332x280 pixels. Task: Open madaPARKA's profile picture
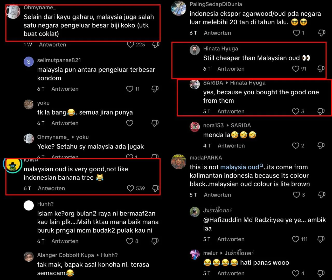click(x=178, y=162)
